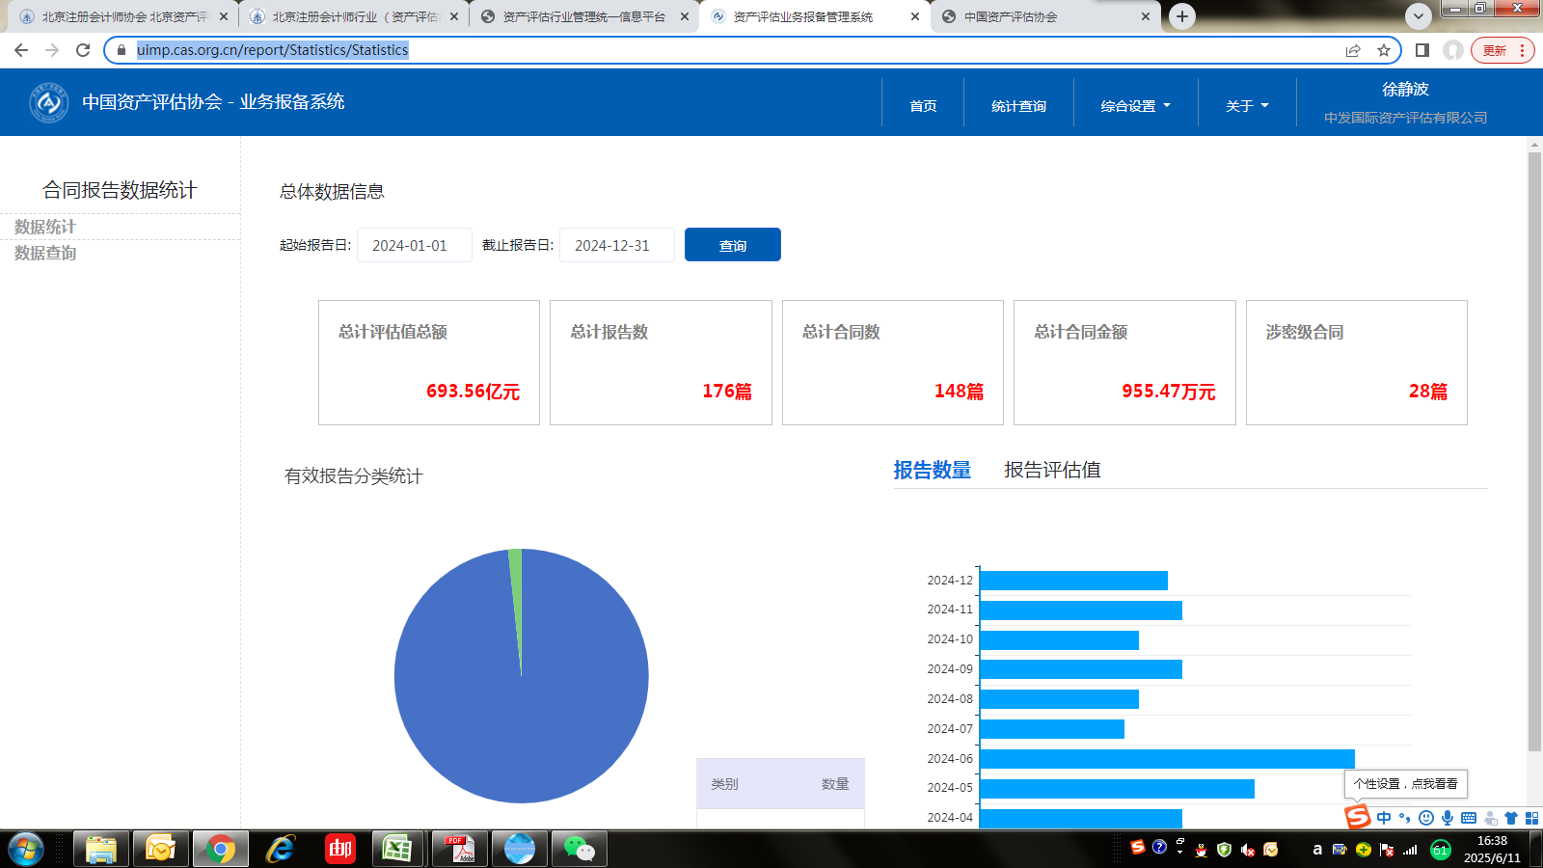
Task: Open the browser side panel icon
Action: click(1421, 50)
